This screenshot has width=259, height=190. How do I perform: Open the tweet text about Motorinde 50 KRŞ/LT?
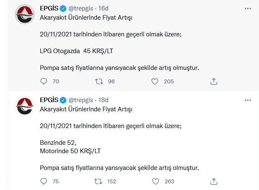pyautogui.click(x=70, y=150)
